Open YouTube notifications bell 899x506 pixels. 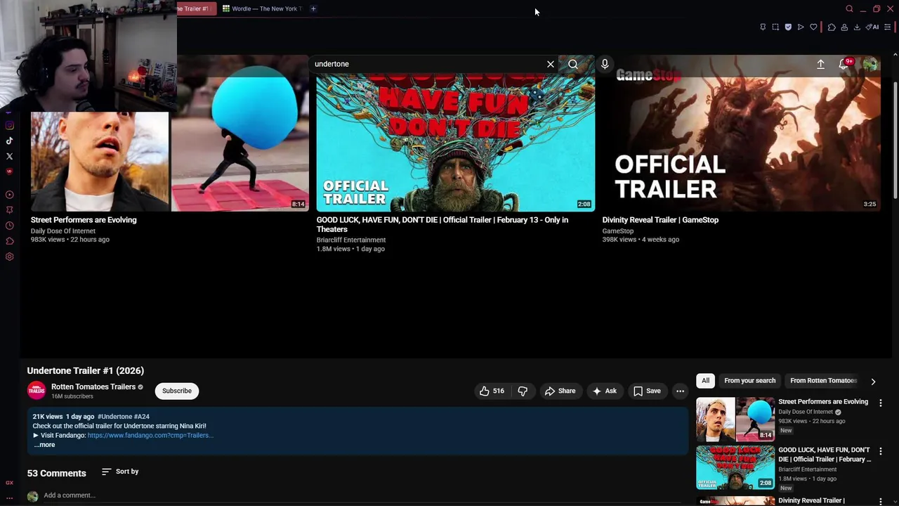click(844, 64)
